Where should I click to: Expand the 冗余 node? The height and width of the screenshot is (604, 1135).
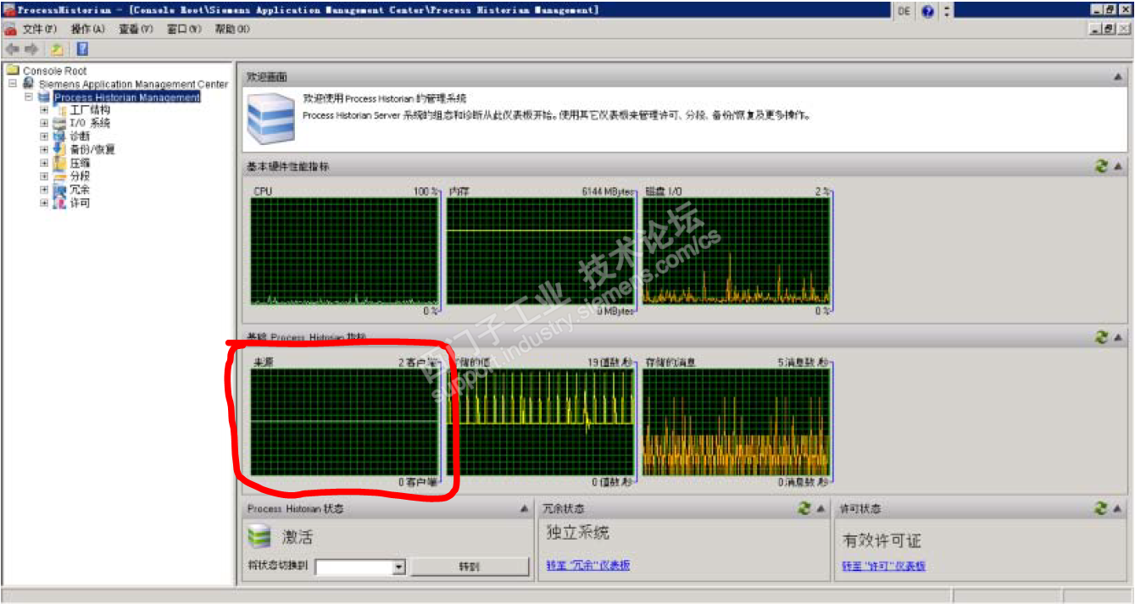click(x=43, y=190)
